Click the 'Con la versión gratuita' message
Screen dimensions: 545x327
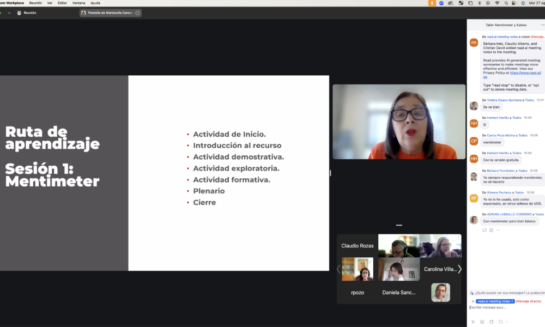[x=500, y=160]
